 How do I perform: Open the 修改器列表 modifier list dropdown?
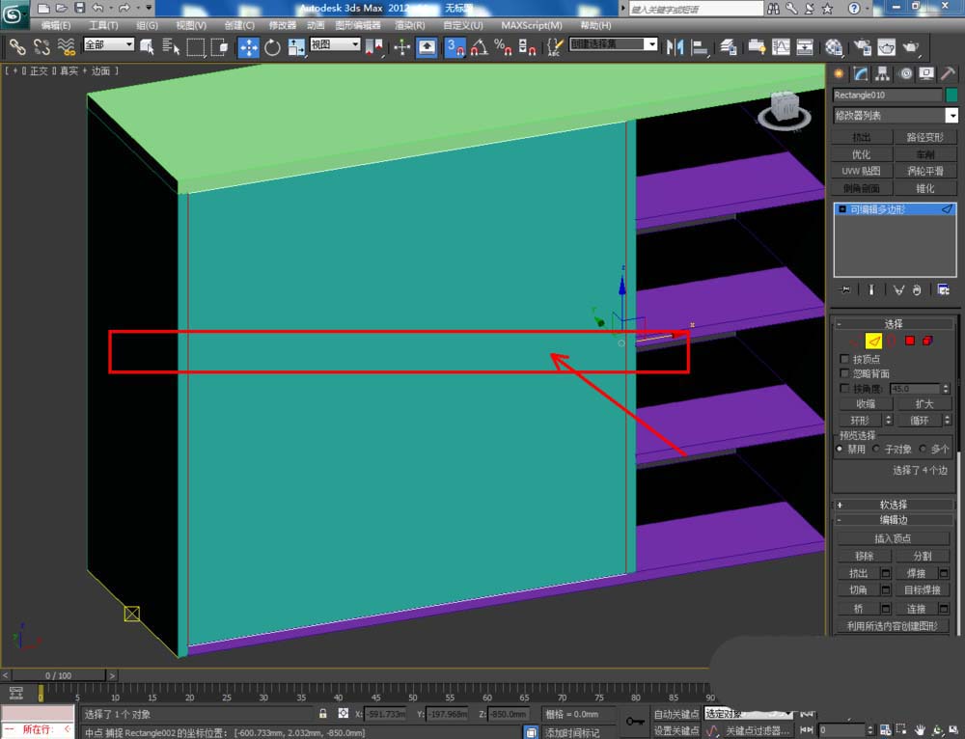click(896, 115)
